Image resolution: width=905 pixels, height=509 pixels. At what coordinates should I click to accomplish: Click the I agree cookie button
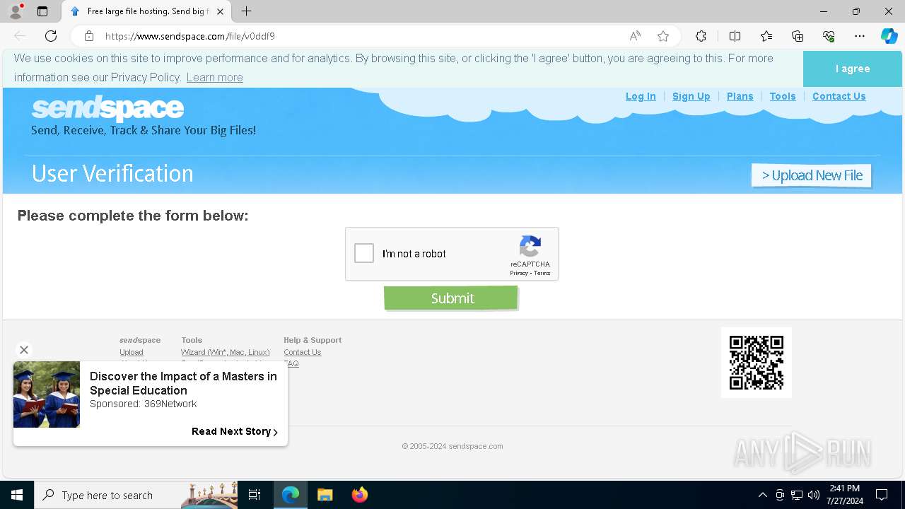coord(853,69)
